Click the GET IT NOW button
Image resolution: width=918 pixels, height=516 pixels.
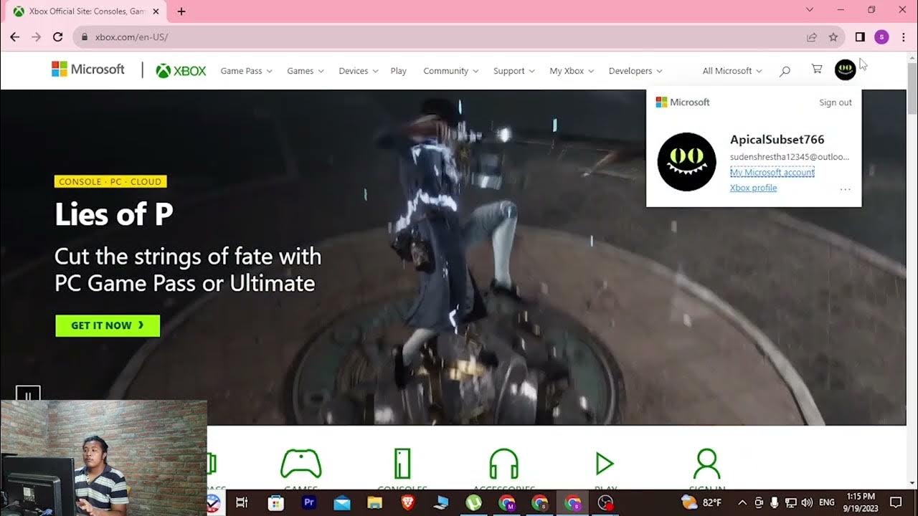tap(108, 325)
